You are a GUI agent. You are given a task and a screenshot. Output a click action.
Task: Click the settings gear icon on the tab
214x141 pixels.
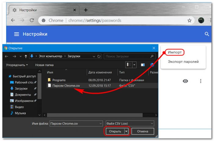(15, 10)
